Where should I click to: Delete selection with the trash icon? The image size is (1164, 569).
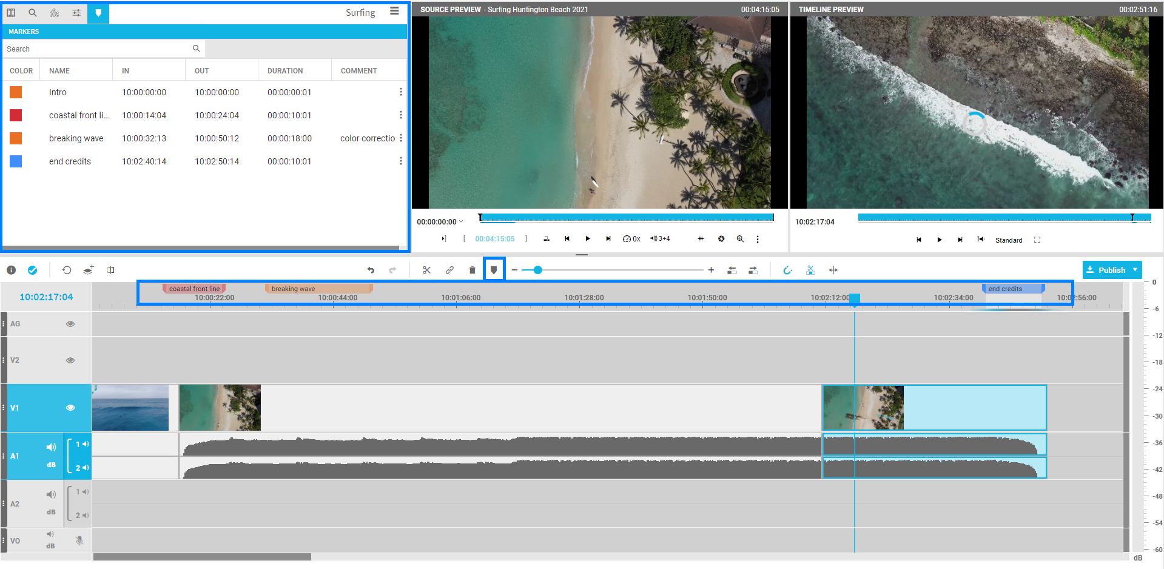tap(472, 270)
